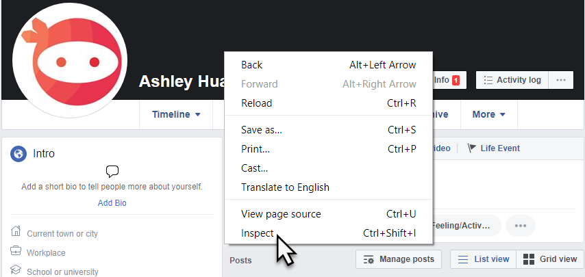Click the house Current town icon
The image size is (585, 277).
coord(16,231)
